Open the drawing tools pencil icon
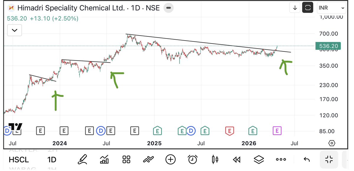 coord(82,160)
